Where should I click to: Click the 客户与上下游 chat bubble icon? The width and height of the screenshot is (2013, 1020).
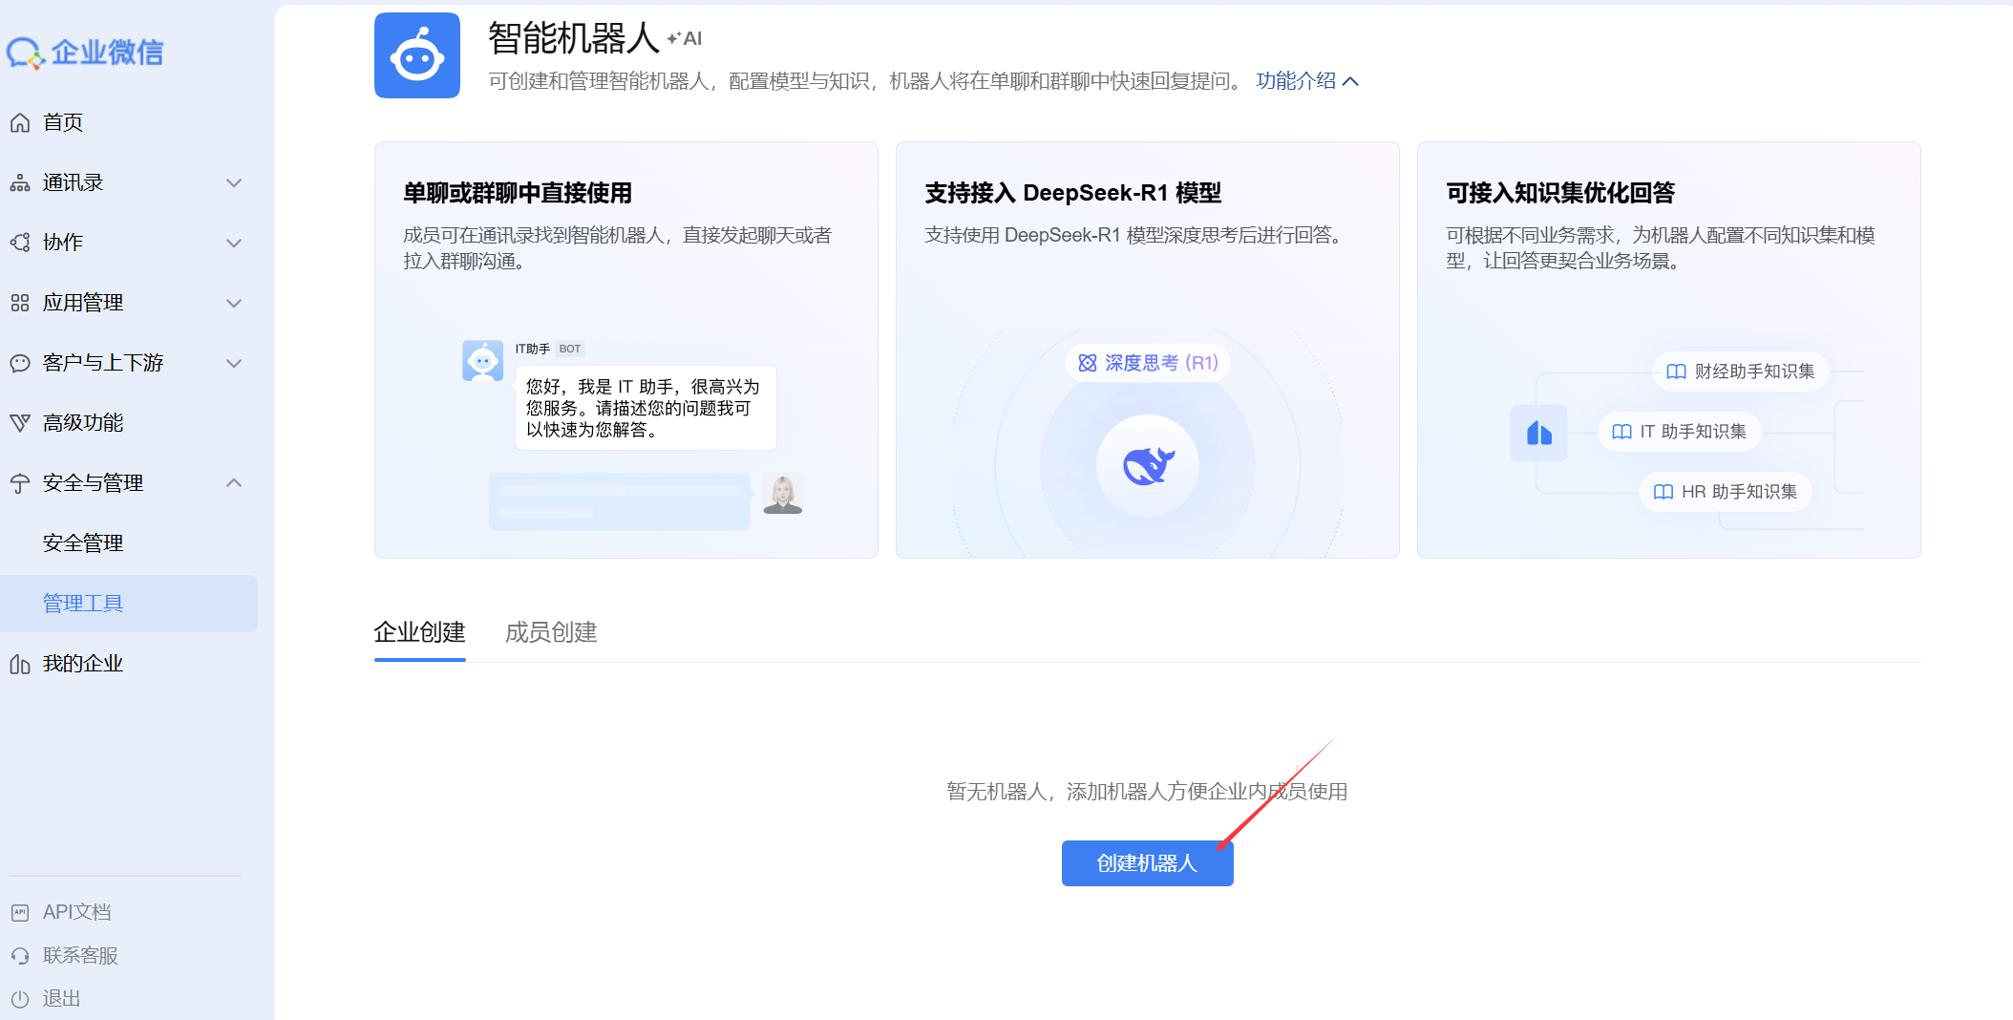[20, 363]
